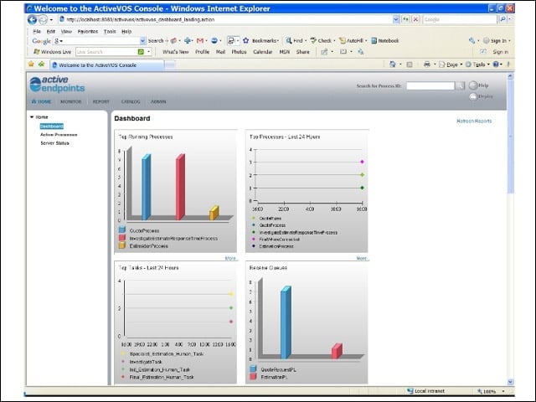
Task: Click the page vertical scrollbar down arrow
Action: [x=510, y=382]
